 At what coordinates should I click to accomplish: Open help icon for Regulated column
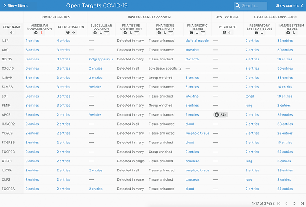click(225, 32)
